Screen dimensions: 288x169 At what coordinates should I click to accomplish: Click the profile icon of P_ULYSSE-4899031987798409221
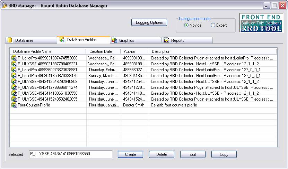14,64
